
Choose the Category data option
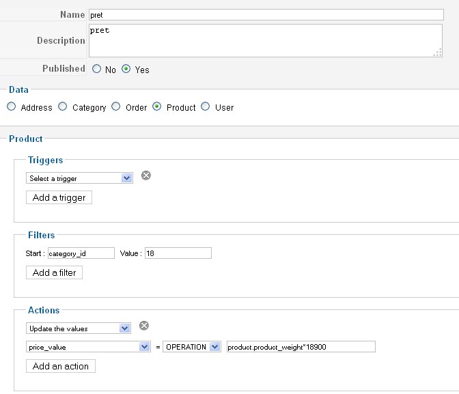coord(63,107)
